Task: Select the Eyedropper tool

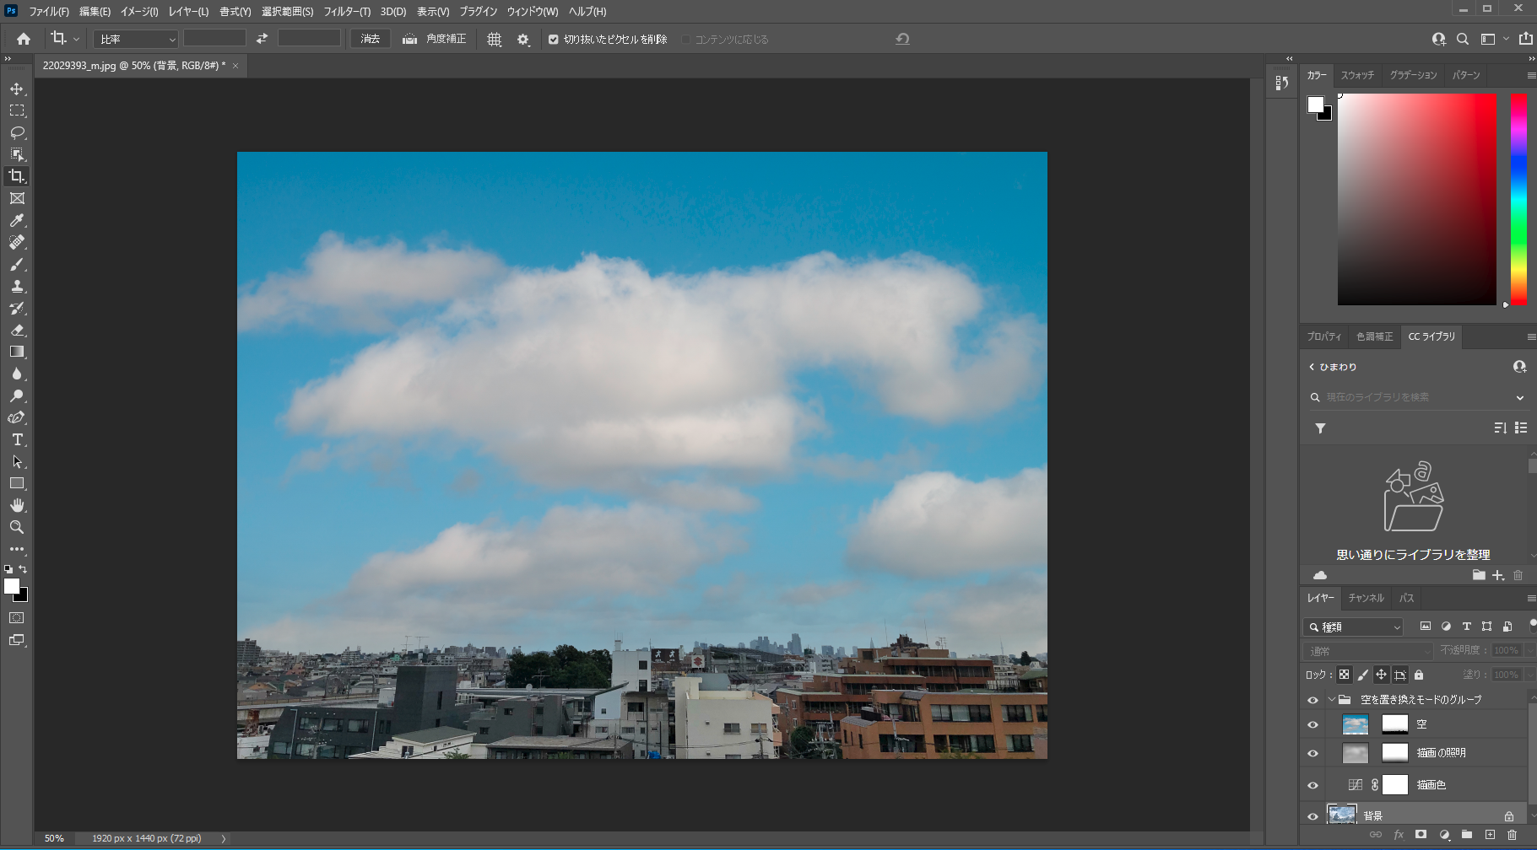Action: tap(17, 220)
